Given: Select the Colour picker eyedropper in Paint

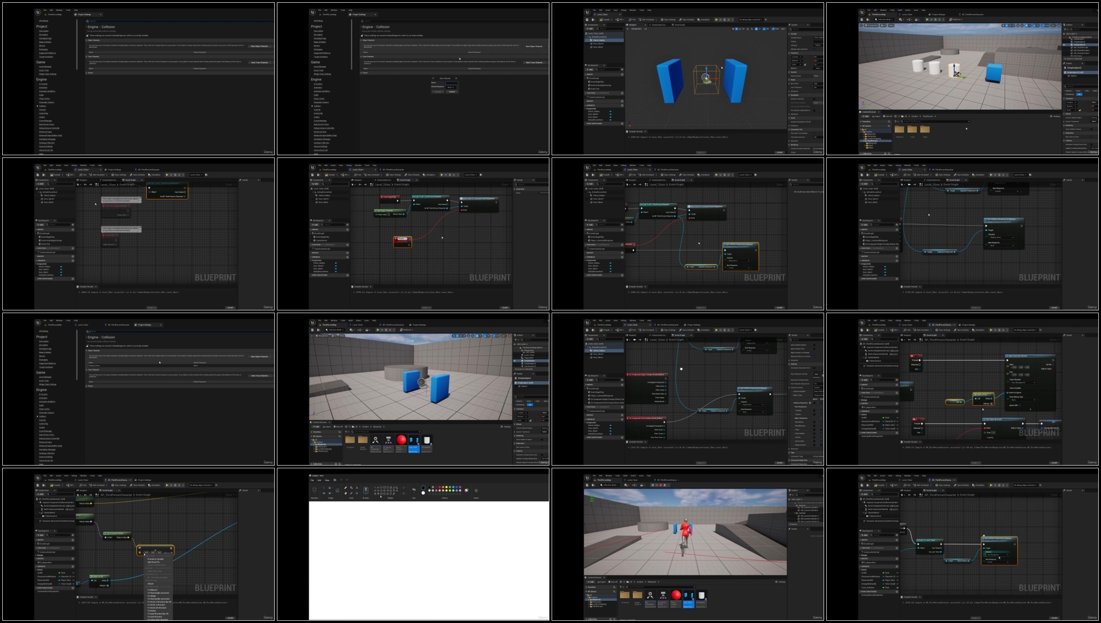Looking at the screenshot, I should click(x=351, y=493).
